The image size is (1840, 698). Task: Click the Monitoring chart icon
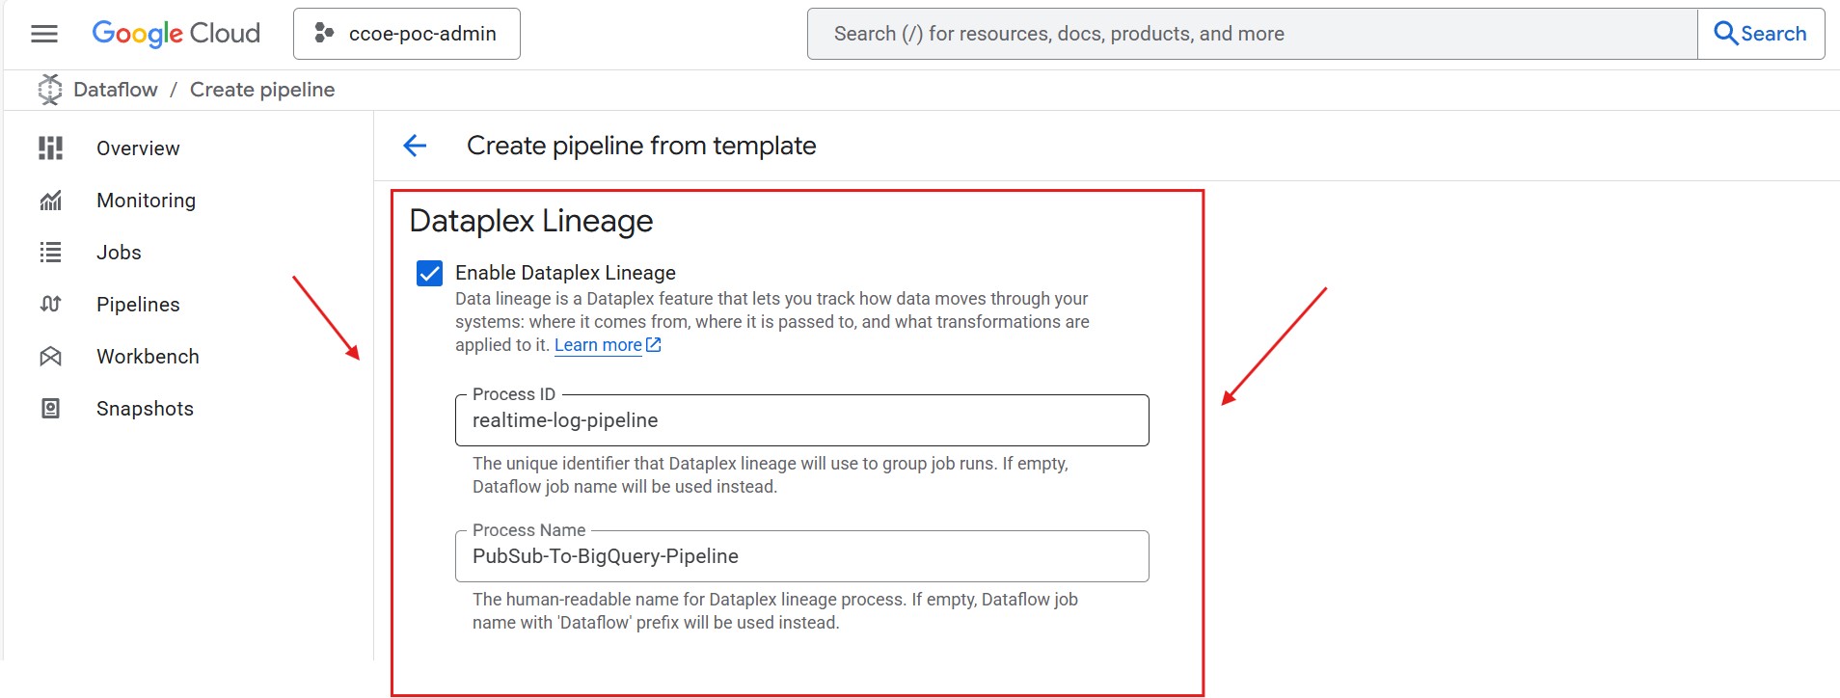point(50,201)
